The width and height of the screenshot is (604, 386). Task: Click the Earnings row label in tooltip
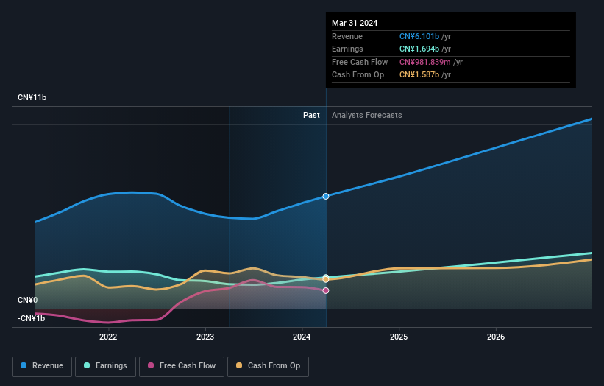pyautogui.click(x=347, y=49)
